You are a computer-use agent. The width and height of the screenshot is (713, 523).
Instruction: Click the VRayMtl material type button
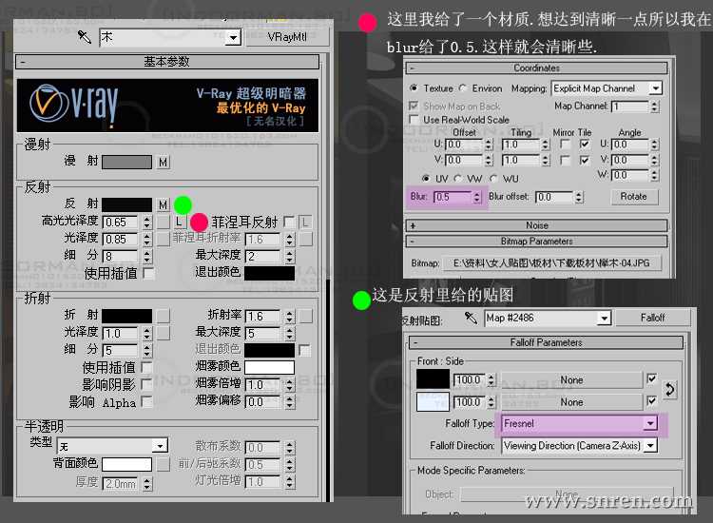(x=287, y=37)
